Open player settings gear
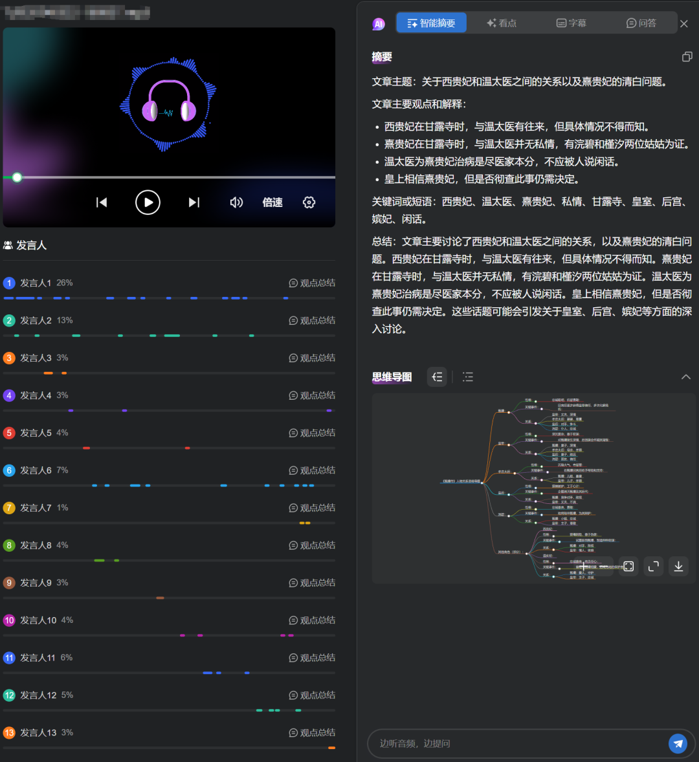The image size is (699, 762). point(309,202)
